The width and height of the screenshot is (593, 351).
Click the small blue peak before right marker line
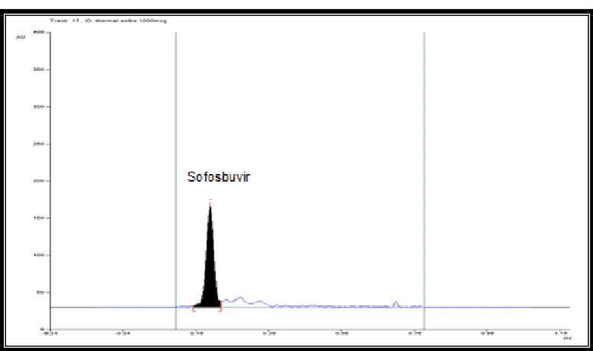(x=395, y=304)
